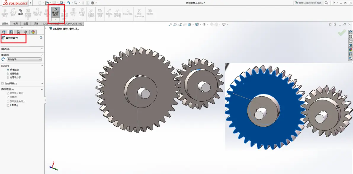Expand SOLIDWORKS menu arrow beside logo

[x=31, y=3]
